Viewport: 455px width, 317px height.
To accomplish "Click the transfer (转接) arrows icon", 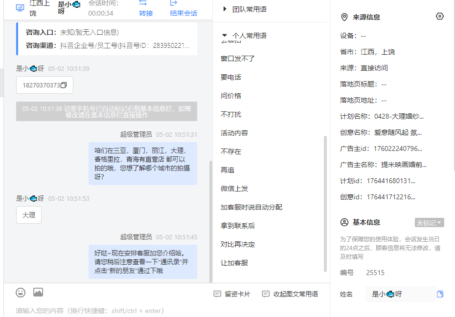I will (x=143, y=3).
